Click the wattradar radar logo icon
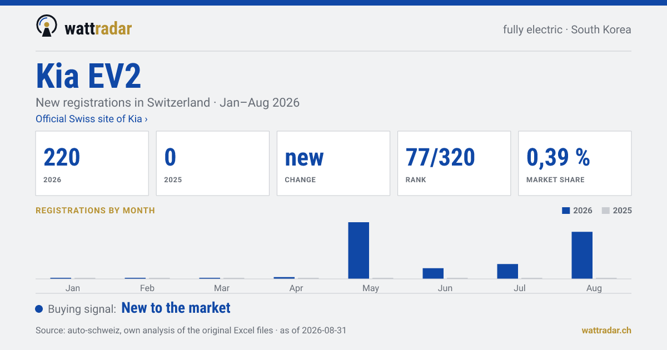 [x=47, y=26]
